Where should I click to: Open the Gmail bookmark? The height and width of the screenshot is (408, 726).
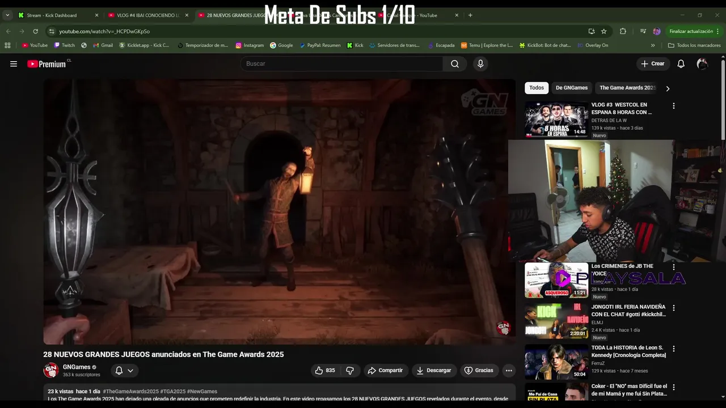point(103,45)
